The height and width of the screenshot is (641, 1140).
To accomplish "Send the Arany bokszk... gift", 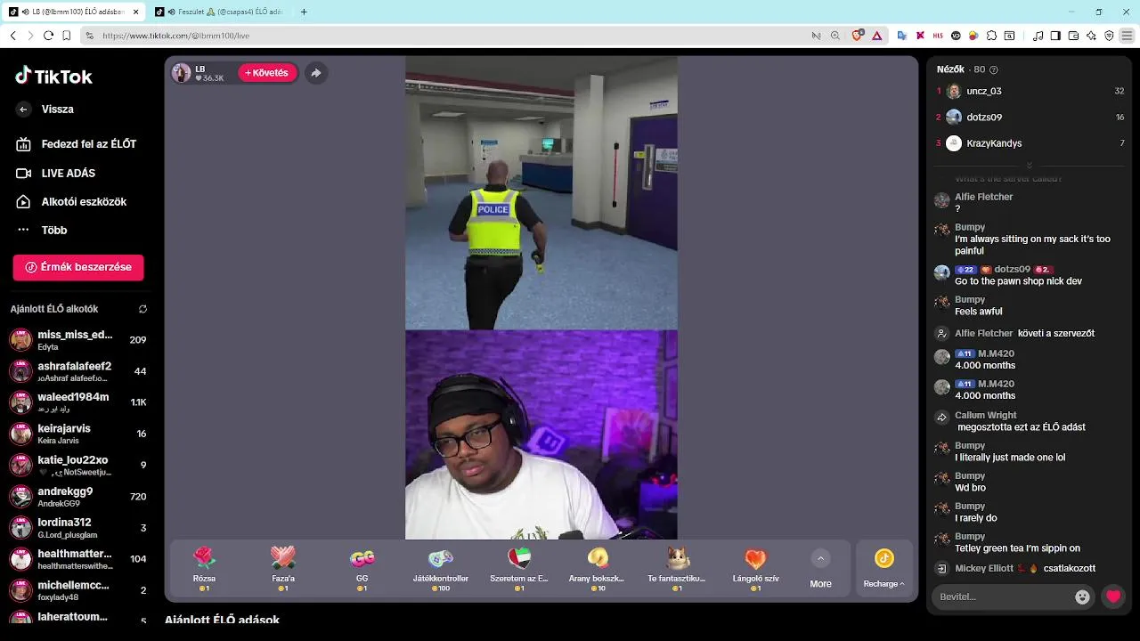I will (598, 569).
